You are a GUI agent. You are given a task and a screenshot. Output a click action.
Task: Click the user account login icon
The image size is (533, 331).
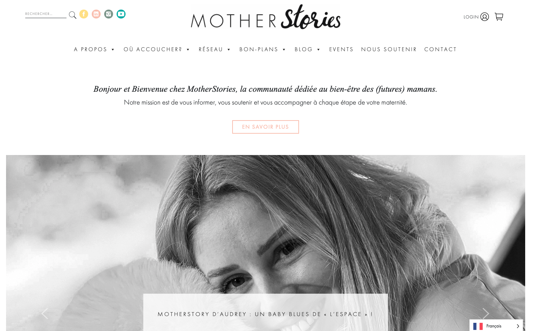485,17
